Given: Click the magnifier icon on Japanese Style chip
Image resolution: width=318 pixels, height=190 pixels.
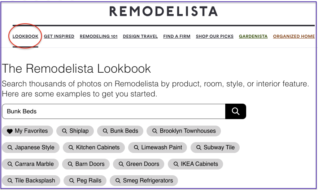Looking at the screenshot, I should [10, 148].
